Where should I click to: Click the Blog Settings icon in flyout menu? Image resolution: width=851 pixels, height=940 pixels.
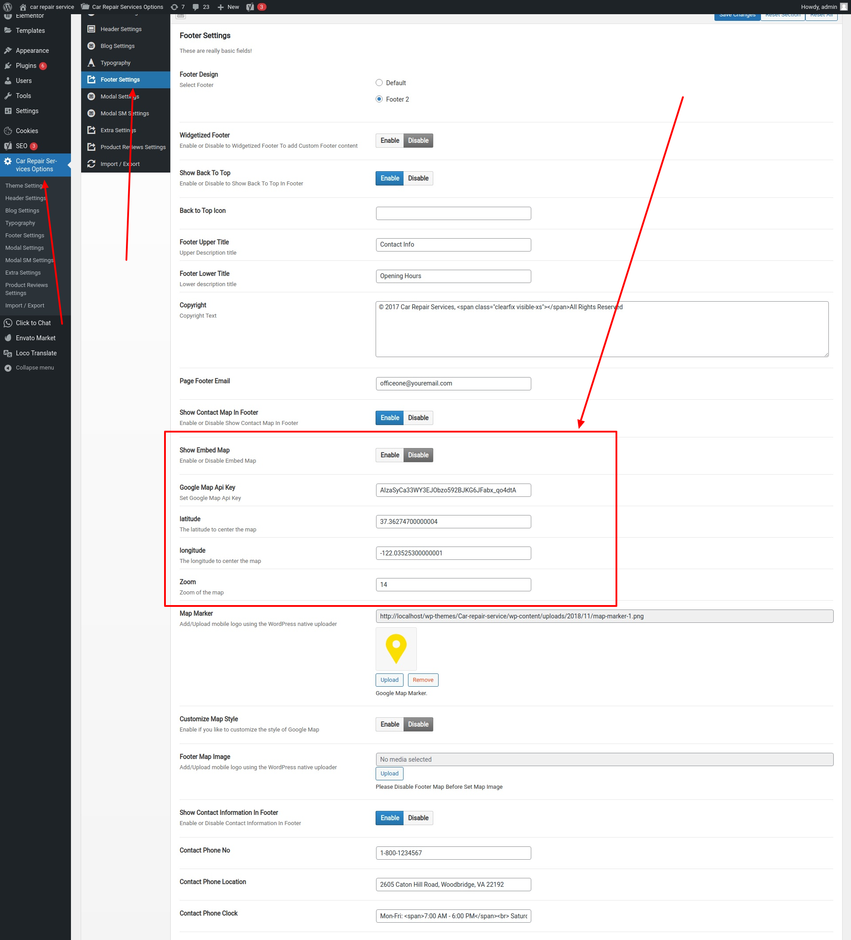click(x=91, y=46)
